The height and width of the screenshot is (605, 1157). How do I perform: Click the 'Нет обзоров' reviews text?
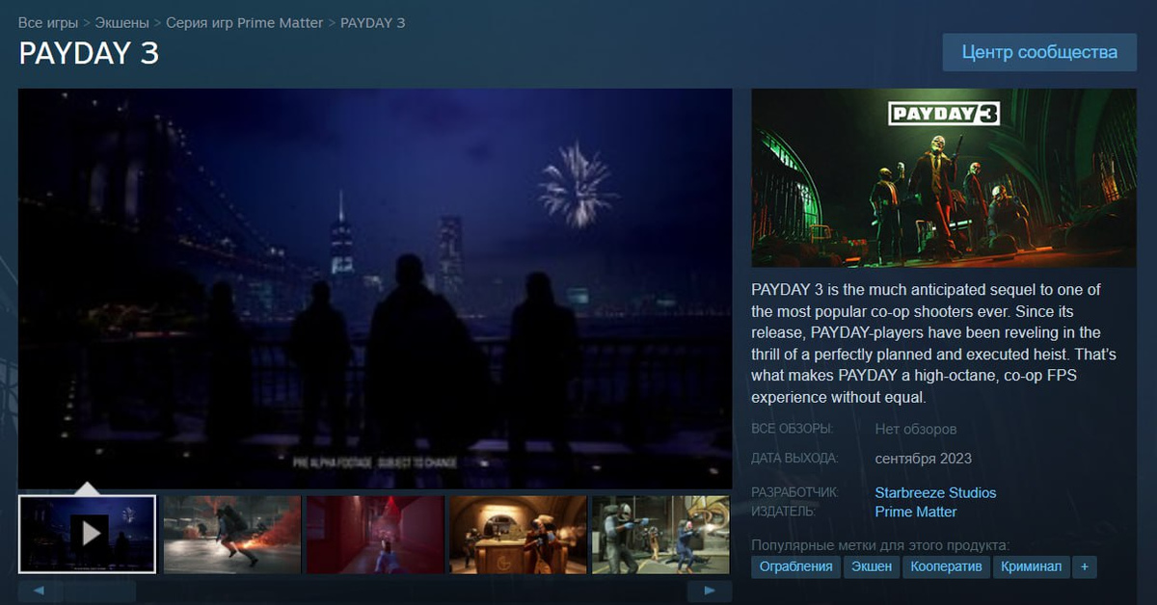pos(916,430)
